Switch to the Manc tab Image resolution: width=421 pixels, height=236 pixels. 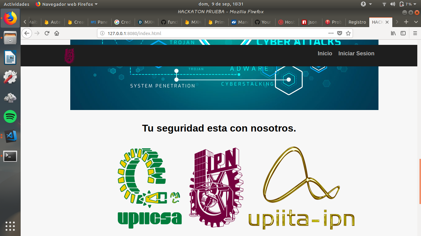pos(240,22)
